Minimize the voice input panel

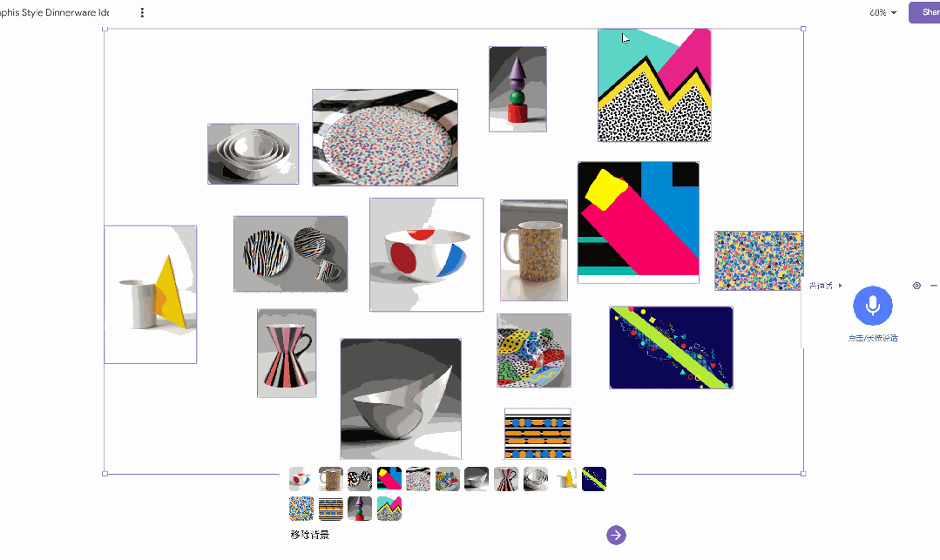(x=933, y=286)
